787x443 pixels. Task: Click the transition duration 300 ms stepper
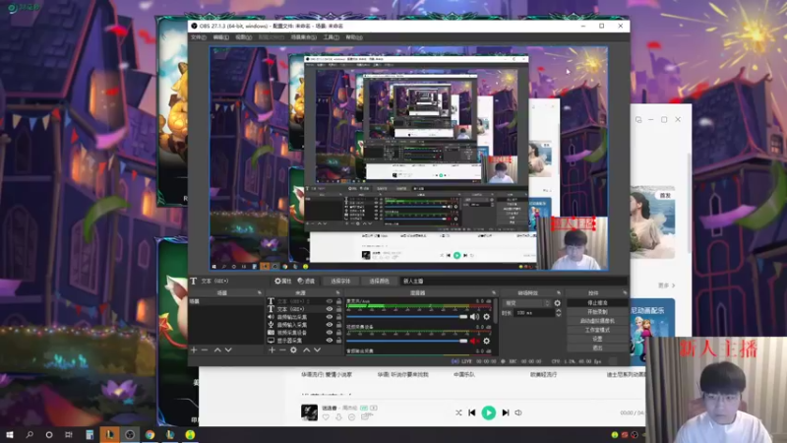[x=558, y=312]
